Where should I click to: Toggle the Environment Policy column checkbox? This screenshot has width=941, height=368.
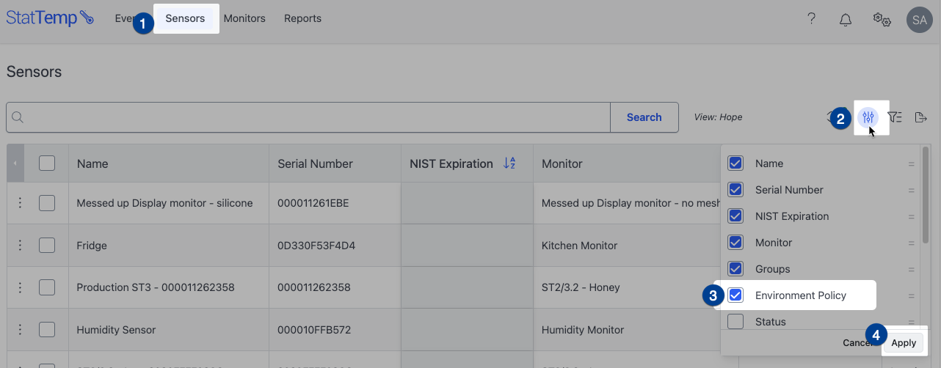[735, 295]
